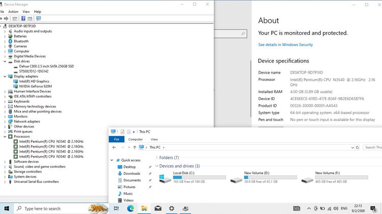Show hidden system tray icons
Image resolution: width=382 pixels, height=214 pixels.
pyautogui.click(x=309, y=208)
